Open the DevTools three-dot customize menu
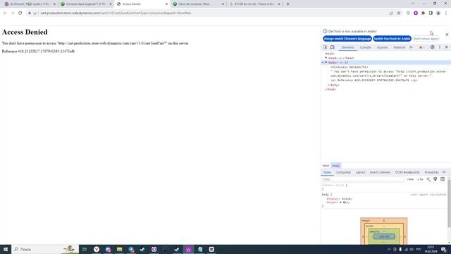This screenshot has height=254, width=451. [440, 47]
